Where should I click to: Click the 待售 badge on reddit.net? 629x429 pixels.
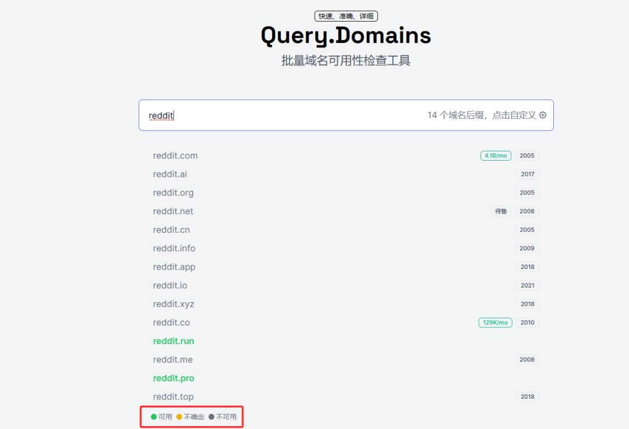click(501, 211)
